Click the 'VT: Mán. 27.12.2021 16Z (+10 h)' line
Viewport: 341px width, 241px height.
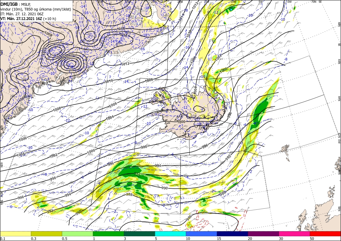pos(28,19)
